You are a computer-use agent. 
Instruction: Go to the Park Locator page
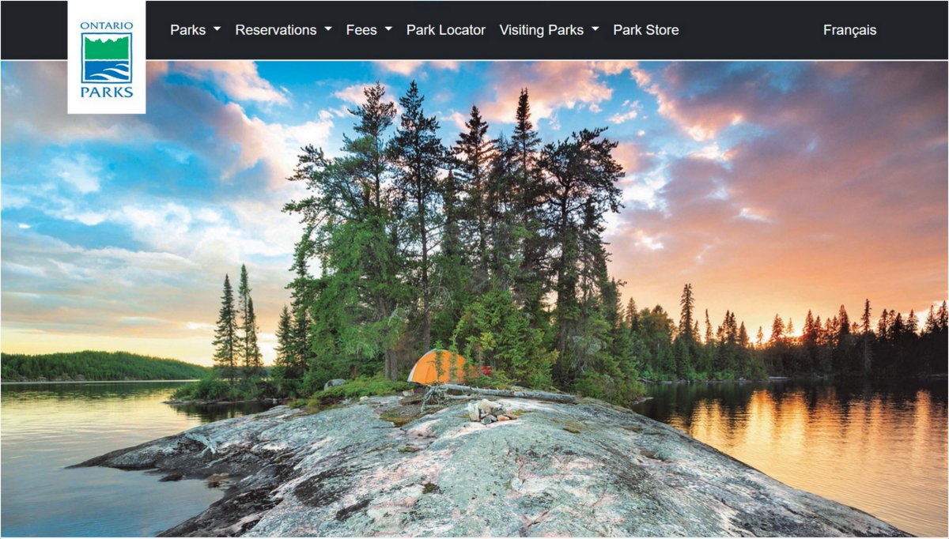coord(446,30)
